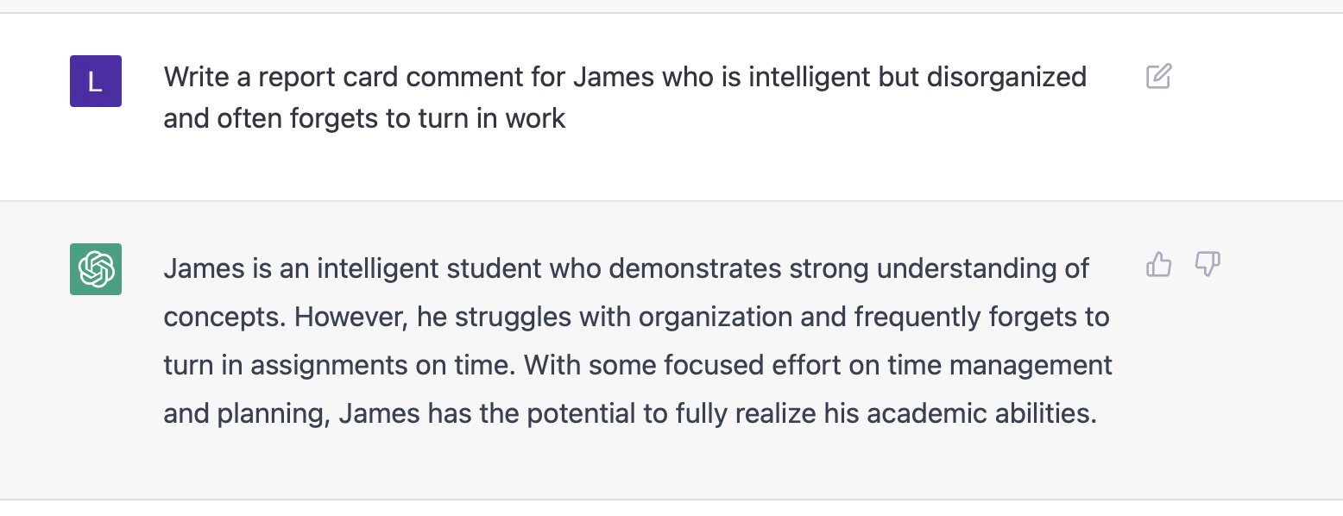Click the edit message pencil icon
The width and height of the screenshot is (1343, 516).
tap(1158, 77)
